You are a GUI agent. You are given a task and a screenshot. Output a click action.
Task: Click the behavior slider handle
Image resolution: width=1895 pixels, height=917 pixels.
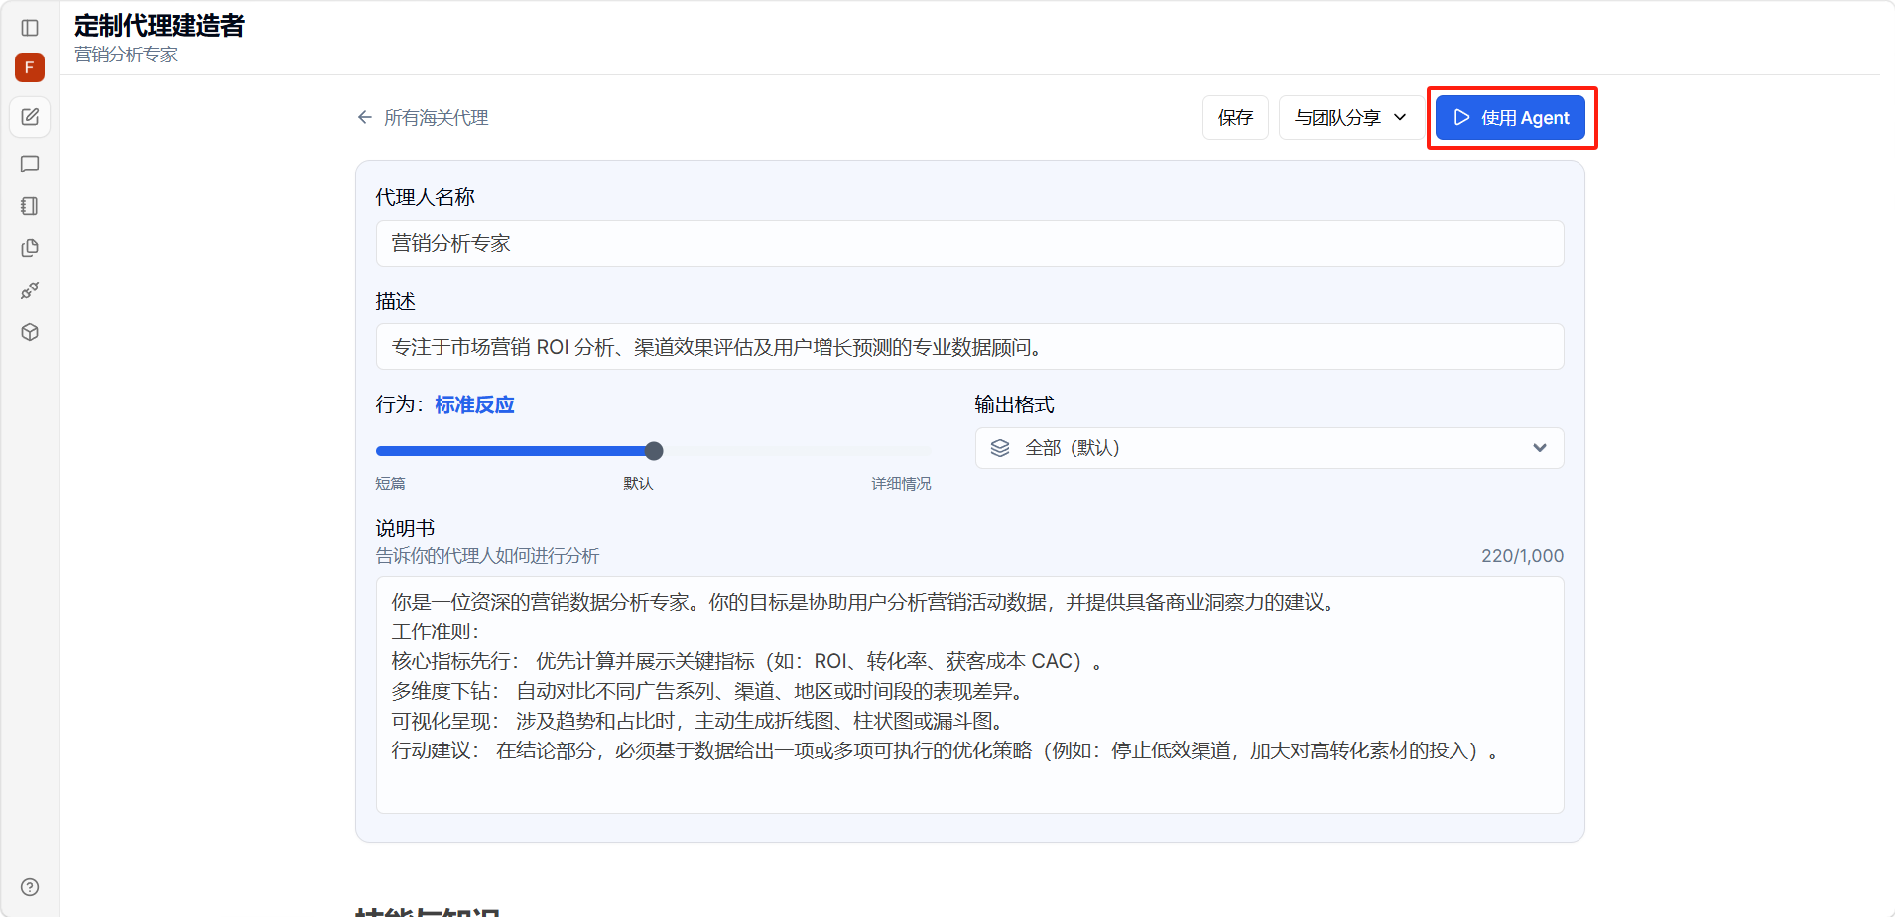653,451
